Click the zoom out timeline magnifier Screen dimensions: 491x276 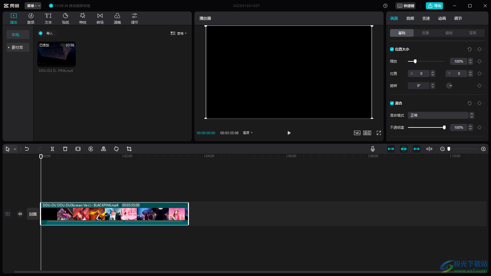pyautogui.click(x=442, y=149)
